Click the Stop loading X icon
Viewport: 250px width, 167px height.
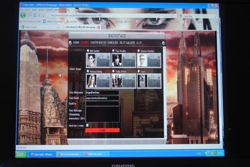[x=39, y=16]
